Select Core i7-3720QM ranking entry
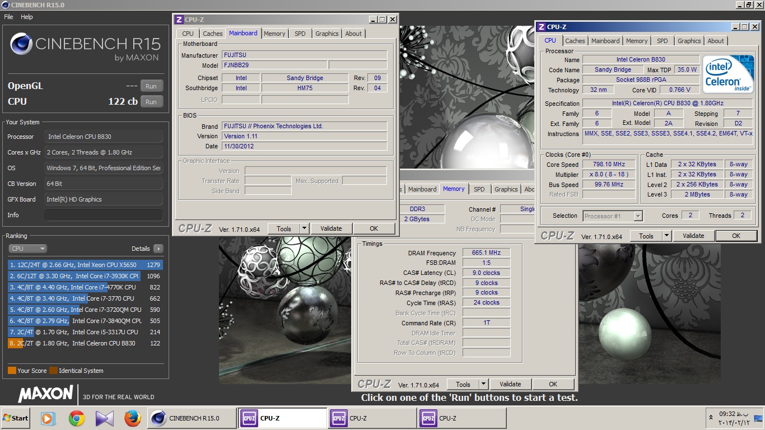 [x=85, y=310]
